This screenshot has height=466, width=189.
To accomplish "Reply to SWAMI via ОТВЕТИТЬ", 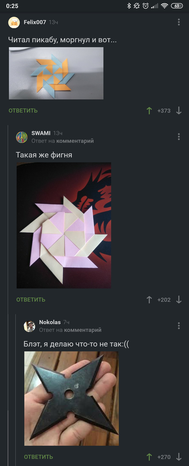I will coord(31,300).
